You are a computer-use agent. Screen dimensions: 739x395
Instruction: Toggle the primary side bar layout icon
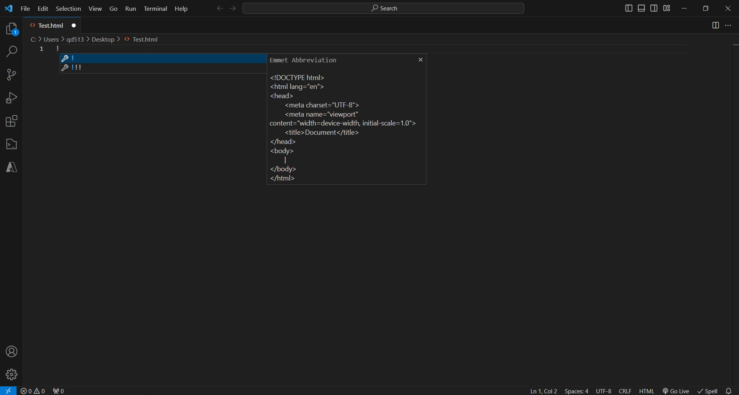pos(629,8)
